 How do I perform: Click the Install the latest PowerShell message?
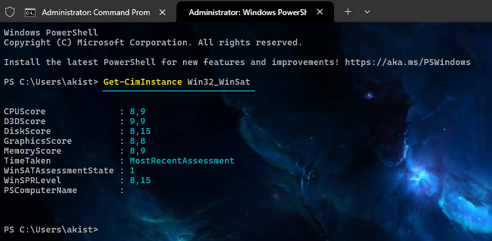(x=171, y=62)
